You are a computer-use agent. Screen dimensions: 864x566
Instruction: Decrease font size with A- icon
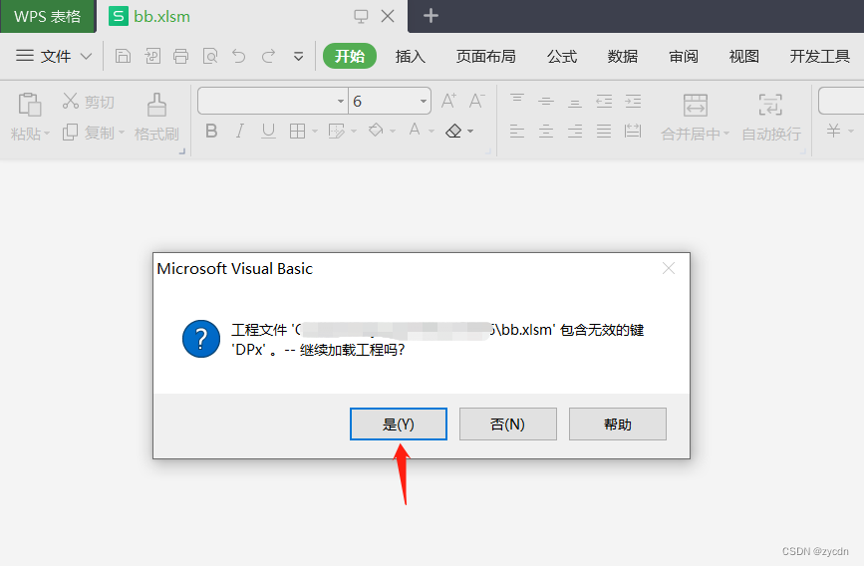point(476,101)
